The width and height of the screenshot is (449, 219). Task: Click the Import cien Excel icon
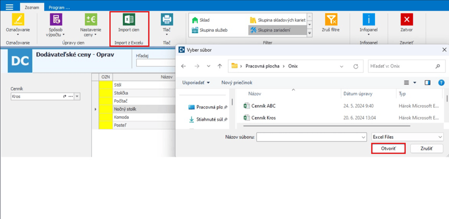click(129, 19)
